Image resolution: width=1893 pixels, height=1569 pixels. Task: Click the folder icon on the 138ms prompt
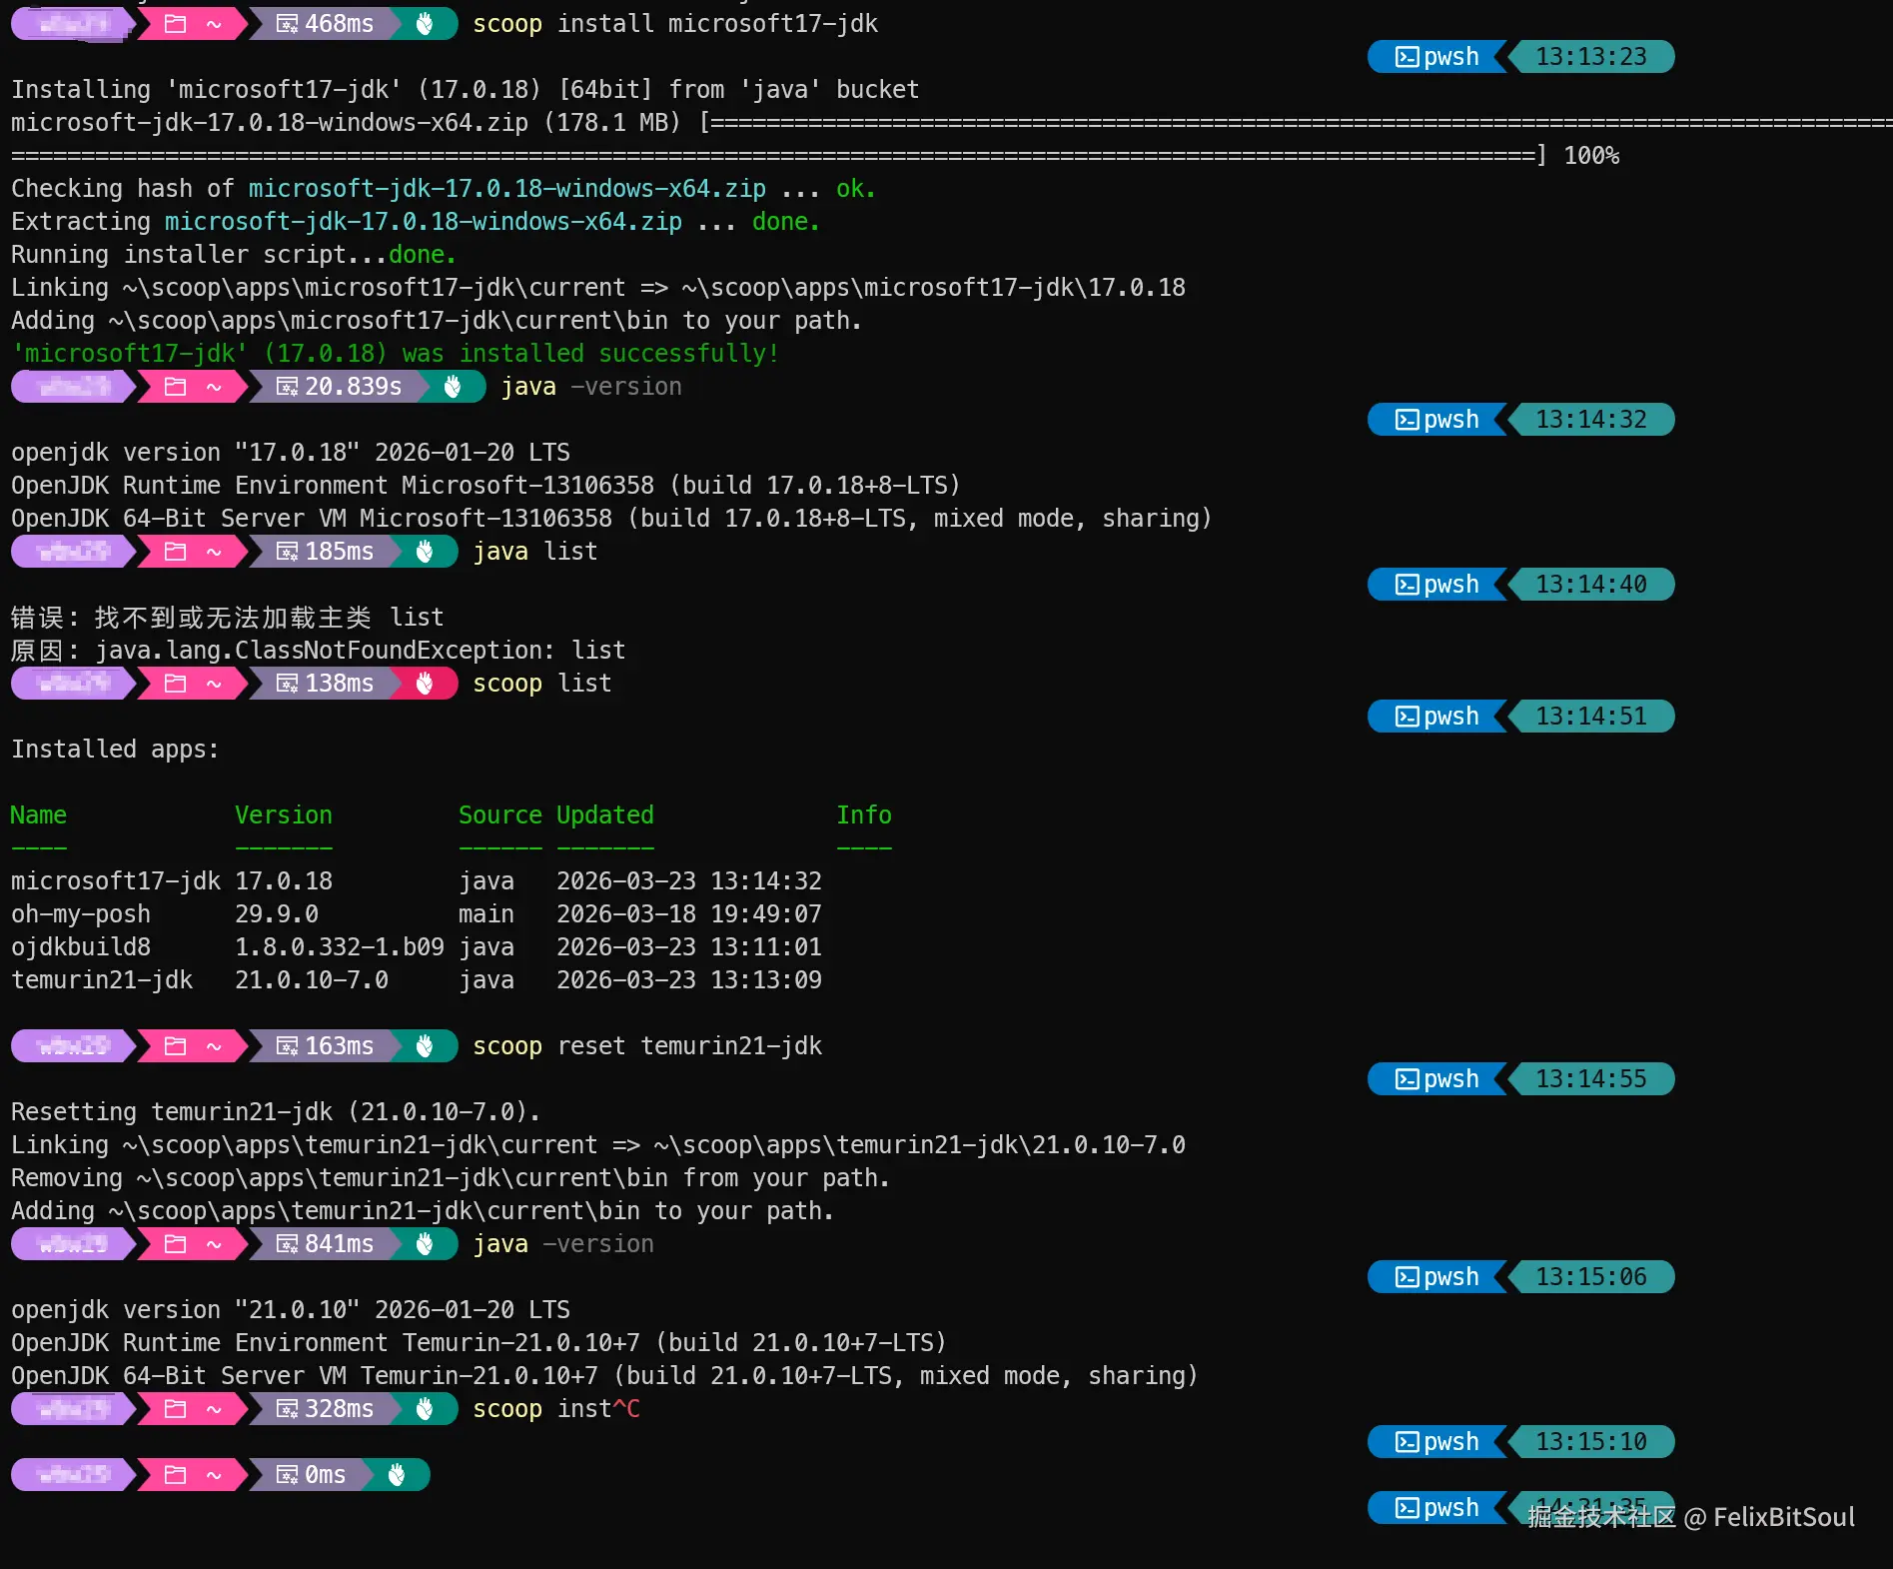click(x=176, y=684)
